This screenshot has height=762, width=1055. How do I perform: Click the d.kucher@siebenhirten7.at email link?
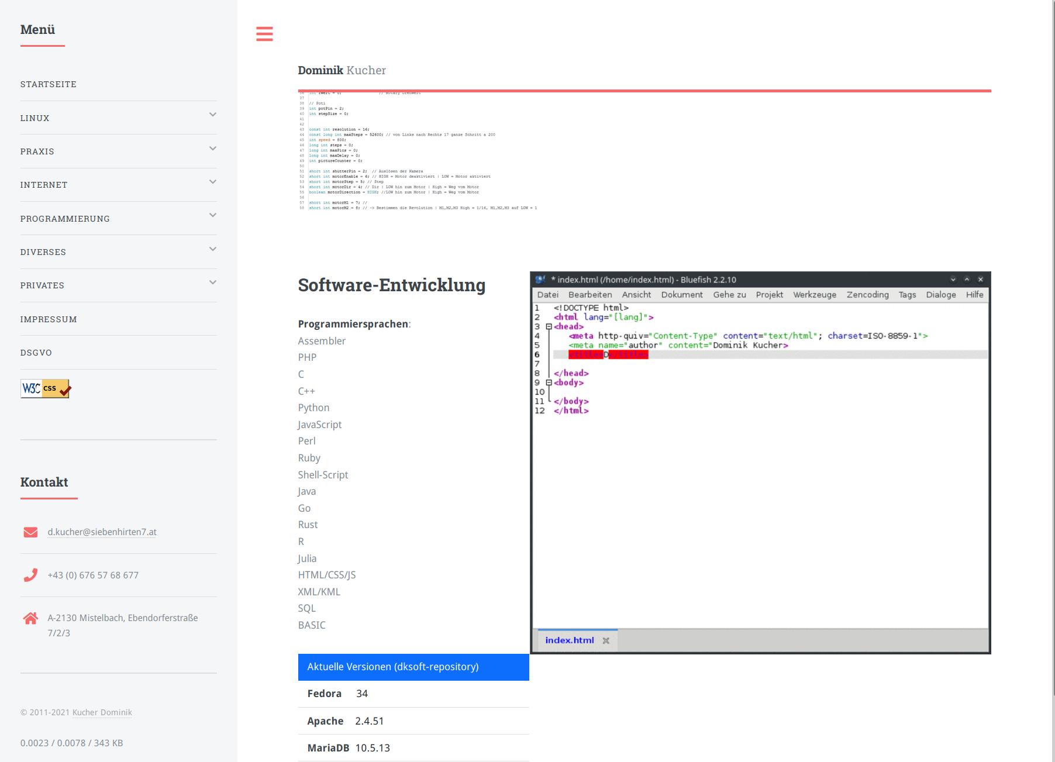pyautogui.click(x=102, y=532)
